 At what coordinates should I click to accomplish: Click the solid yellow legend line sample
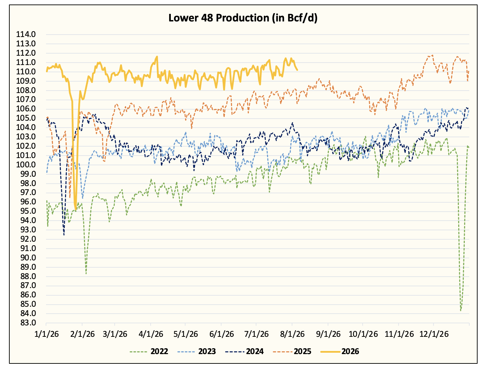330,352
